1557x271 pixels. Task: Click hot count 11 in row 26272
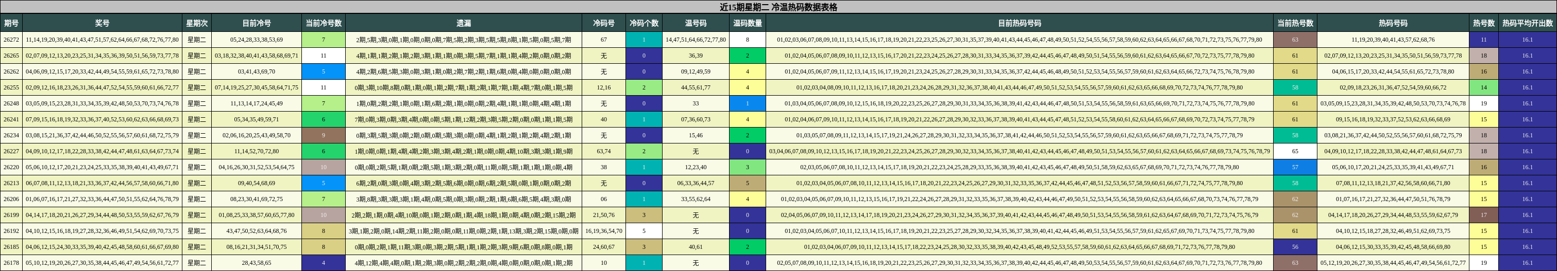tap(1484, 40)
